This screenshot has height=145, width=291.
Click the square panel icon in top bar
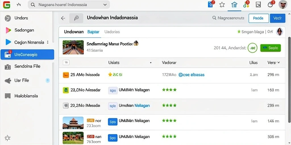[x=258, y=5]
